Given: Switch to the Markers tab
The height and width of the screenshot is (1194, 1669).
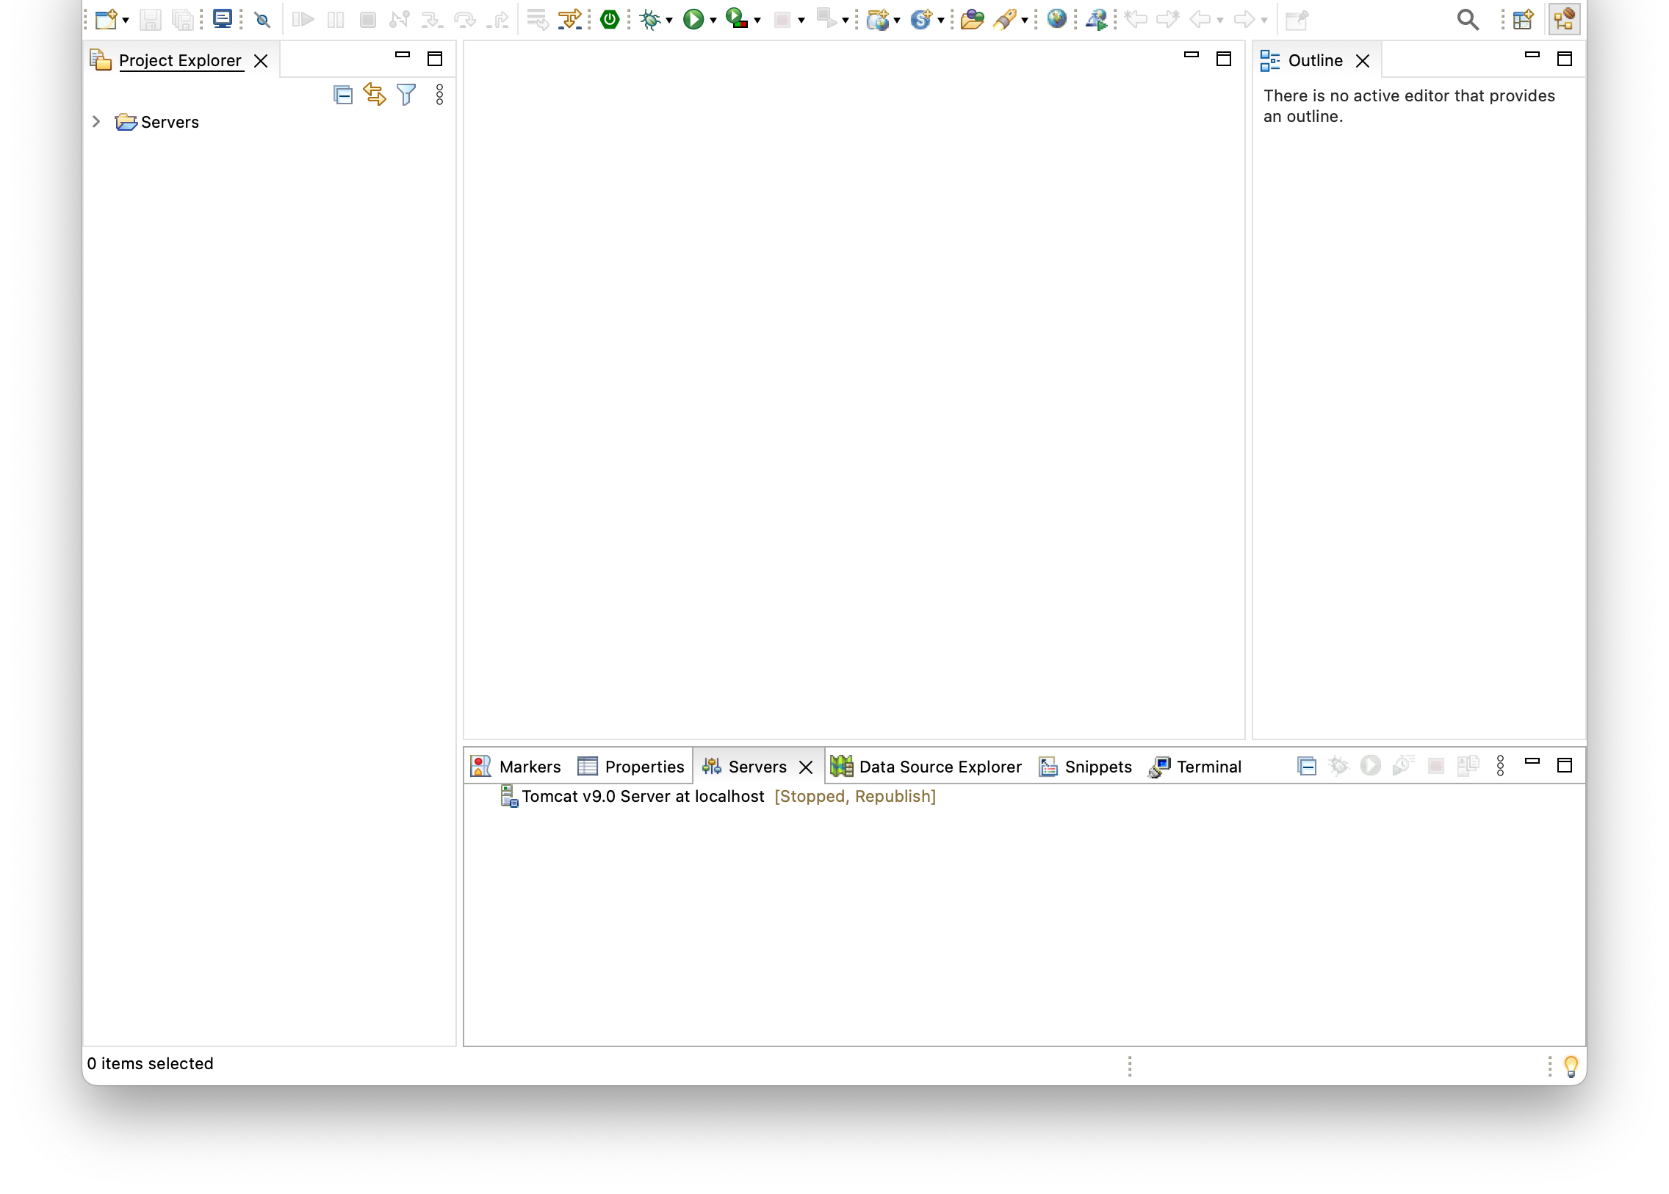Looking at the screenshot, I should tap(516, 766).
